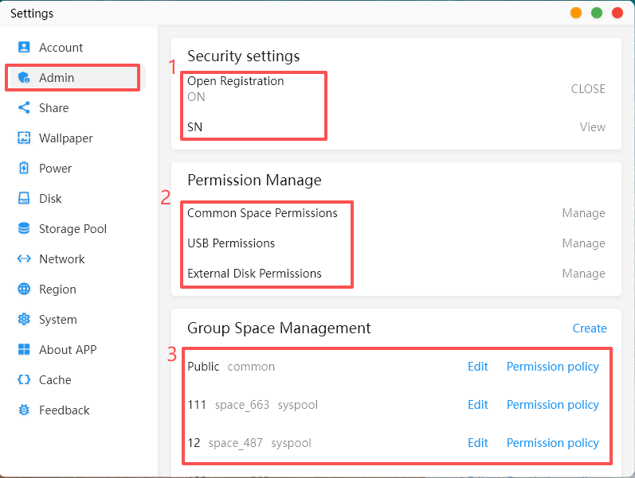This screenshot has height=478, width=635.
Task: Open Permission policy for Public space
Action: point(552,367)
